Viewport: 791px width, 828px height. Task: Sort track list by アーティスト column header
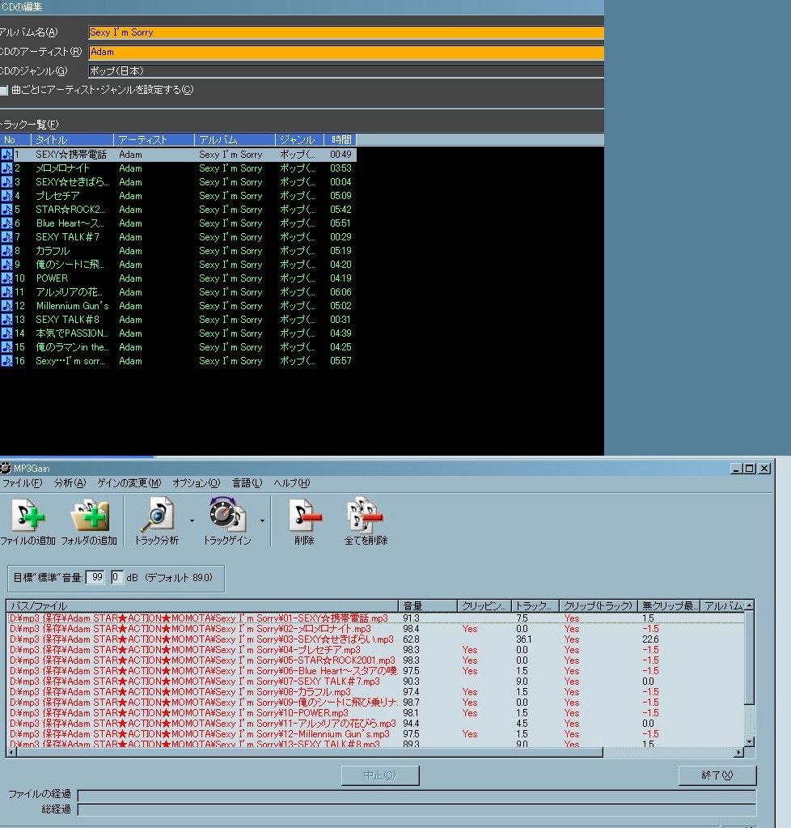pyautogui.click(x=154, y=140)
